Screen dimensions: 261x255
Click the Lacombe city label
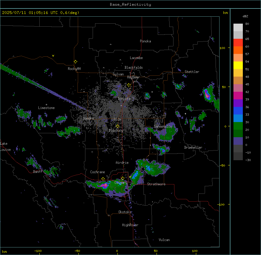tap(136, 58)
